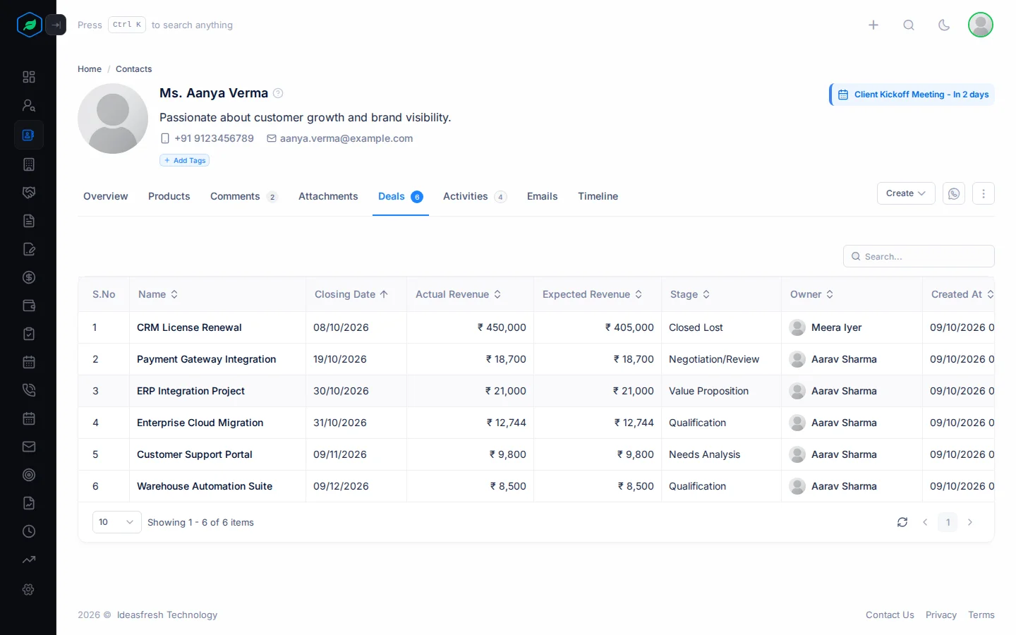This screenshot has width=1016, height=635.
Task: Open the clock history sidebar icon
Action: tap(29, 531)
